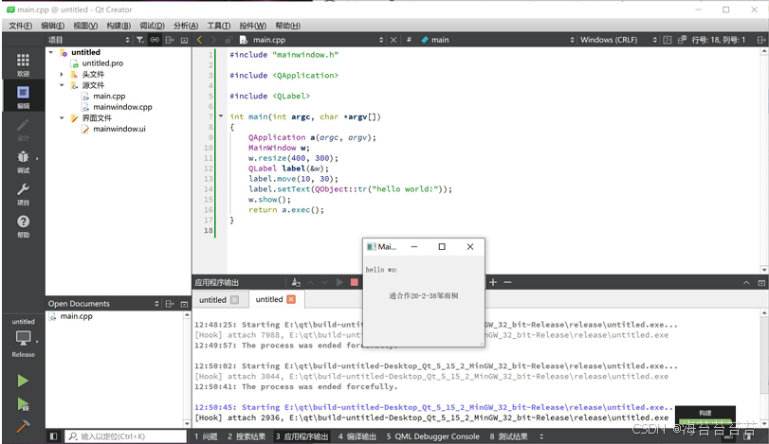This screenshot has height=444, width=769.
Task: Collapse the main function fold arrow
Action: [221, 116]
